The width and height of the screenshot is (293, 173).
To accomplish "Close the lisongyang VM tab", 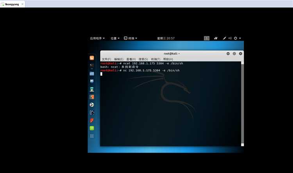I will (22, 4).
